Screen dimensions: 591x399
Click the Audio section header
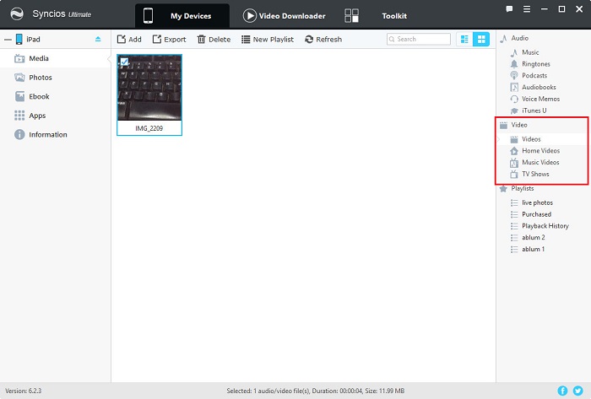(x=520, y=38)
